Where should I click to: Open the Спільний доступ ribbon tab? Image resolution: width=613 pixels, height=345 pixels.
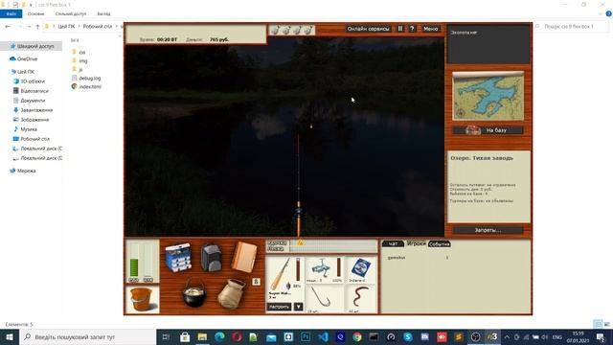tap(71, 13)
